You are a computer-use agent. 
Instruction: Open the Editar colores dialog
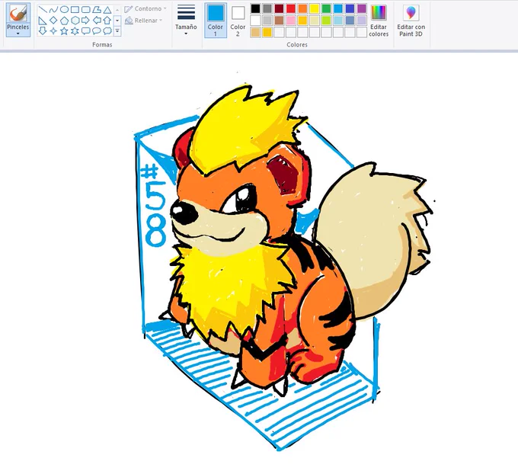379,20
